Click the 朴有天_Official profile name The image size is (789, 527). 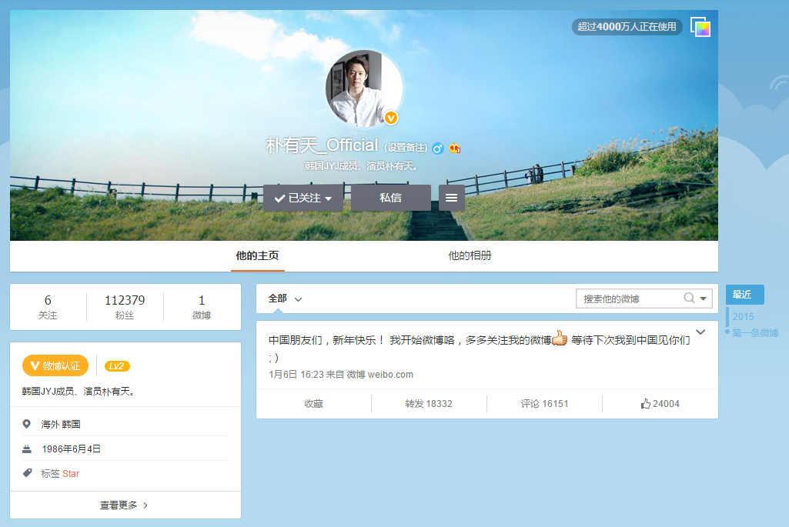[x=322, y=145]
